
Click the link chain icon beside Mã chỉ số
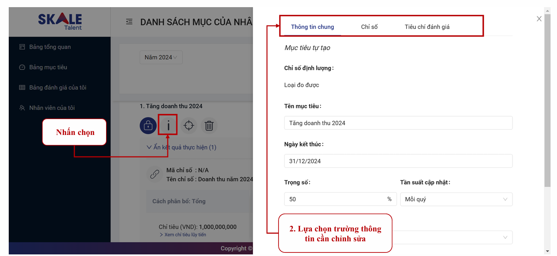tap(154, 175)
